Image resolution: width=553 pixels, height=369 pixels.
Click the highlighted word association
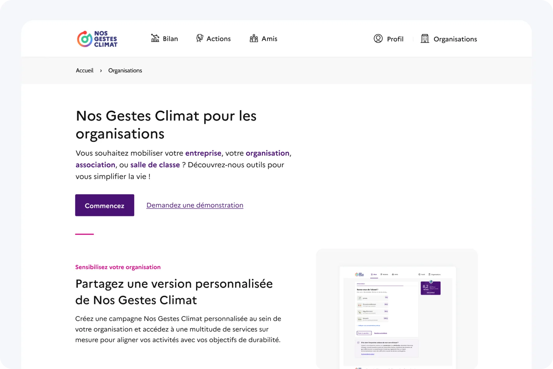[x=95, y=165]
